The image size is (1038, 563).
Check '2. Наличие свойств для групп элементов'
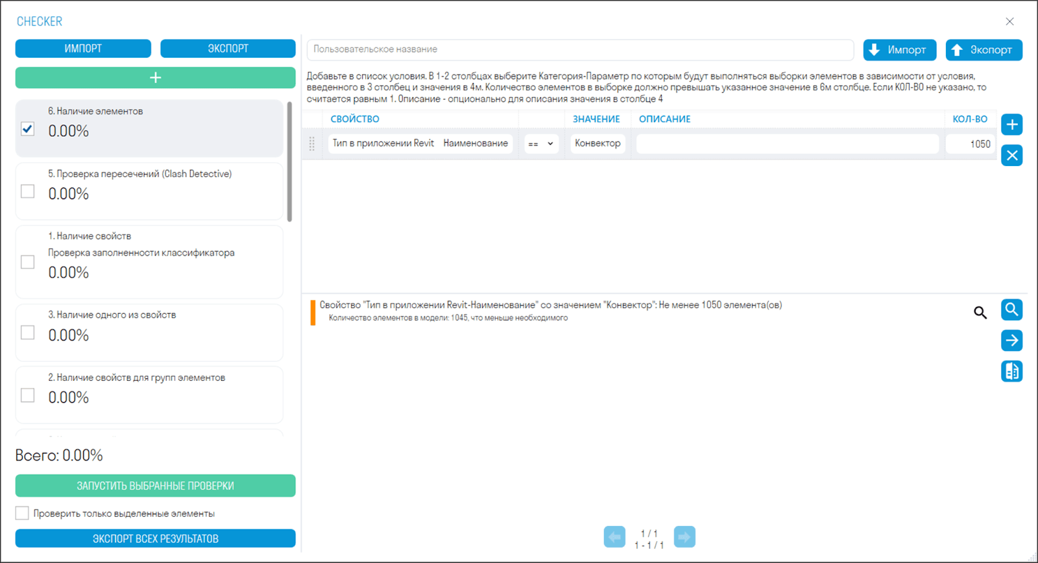28,395
